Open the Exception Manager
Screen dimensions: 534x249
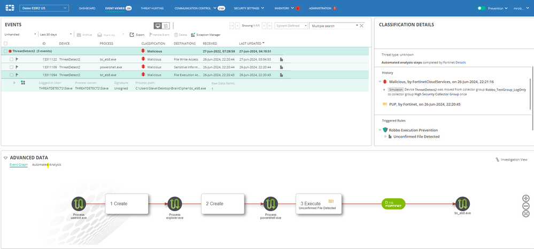[x=205, y=35]
